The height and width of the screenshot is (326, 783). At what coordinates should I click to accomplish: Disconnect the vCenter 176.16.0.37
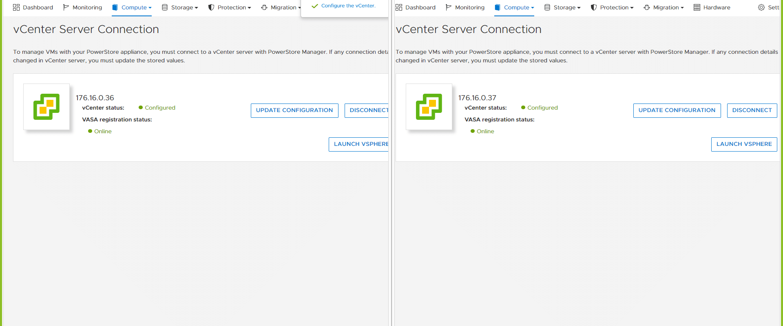(752, 110)
